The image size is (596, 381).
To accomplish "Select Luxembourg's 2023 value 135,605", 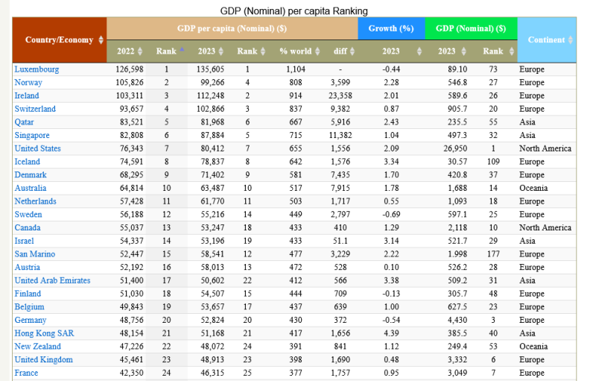I will tap(210, 69).
